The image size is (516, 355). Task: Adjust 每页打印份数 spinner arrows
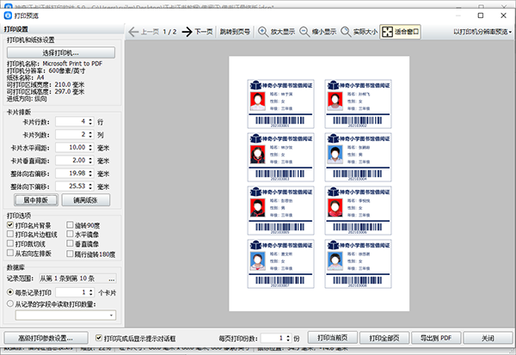click(x=288, y=338)
